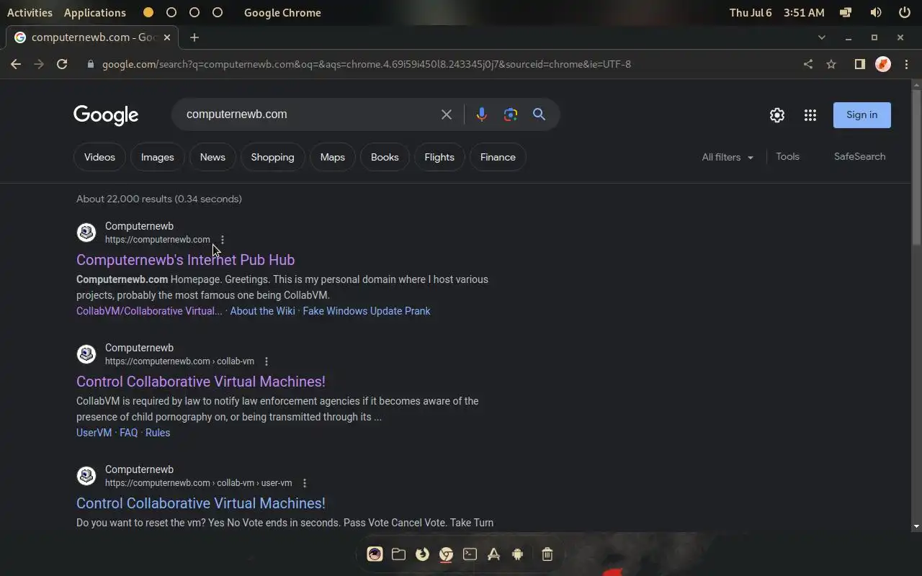Open the FAQ sitelink
Screen dimensions: 922x576
[x=128, y=433]
